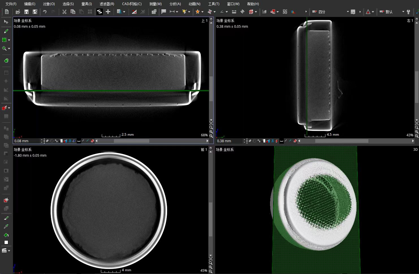Open the preset dropdown showing 默认
Viewport: 419px width, 274px height.
click(x=392, y=12)
